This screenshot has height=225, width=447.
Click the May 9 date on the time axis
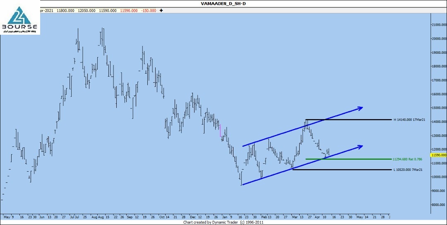(8, 217)
